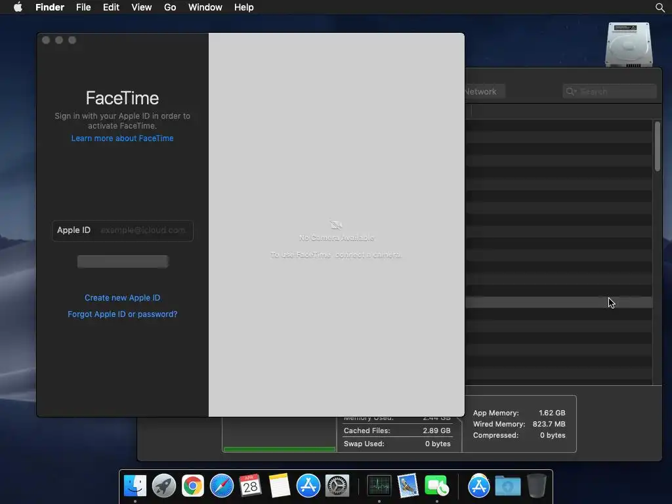This screenshot has width=672, height=504.
Task: Click the green memory pressure graph
Action: (x=280, y=449)
